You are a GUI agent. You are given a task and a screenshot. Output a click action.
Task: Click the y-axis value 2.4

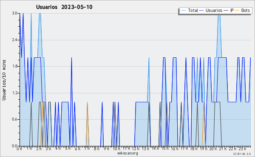tap(14, 40)
